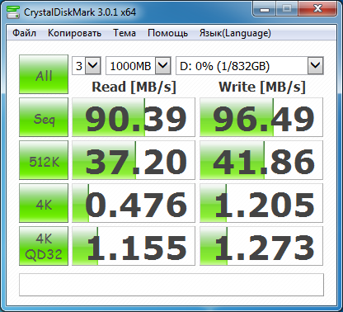This screenshot has height=312, width=343.
Task: Select the 512K write result 41.86
Action: pyautogui.click(x=261, y=160)
